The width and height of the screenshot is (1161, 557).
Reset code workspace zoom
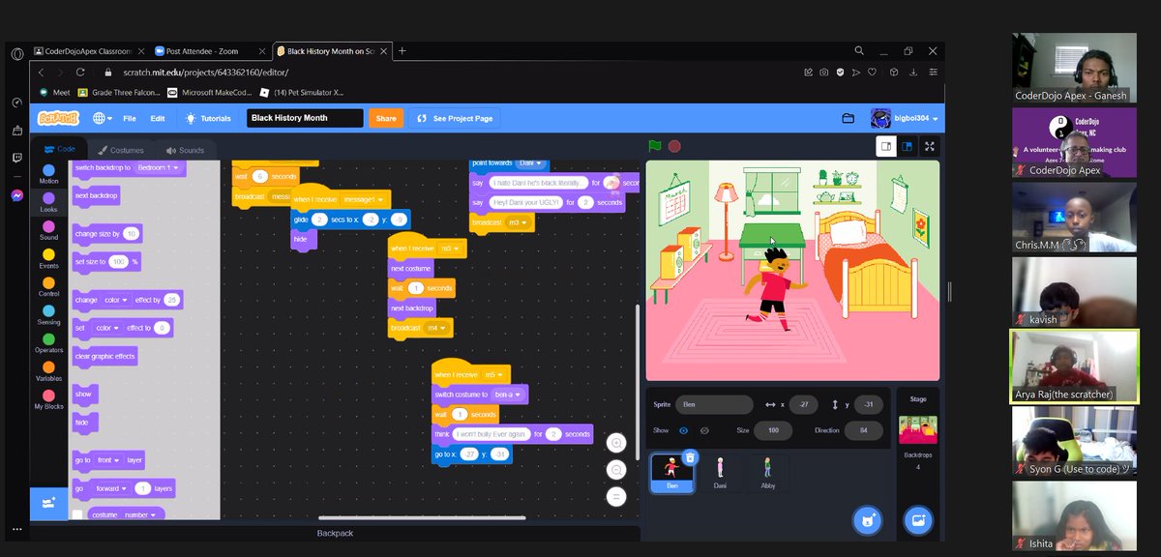pyautogui.click(x=616, y=497)
